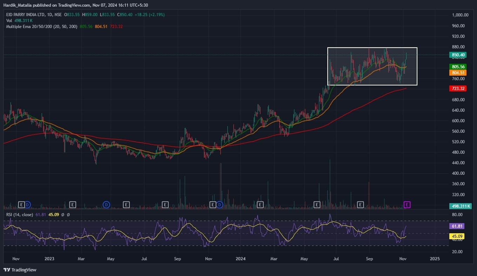Select earnings E marker between May and Jul 2023
This screenshot has width=477, height=276.
tap(126, 205)
